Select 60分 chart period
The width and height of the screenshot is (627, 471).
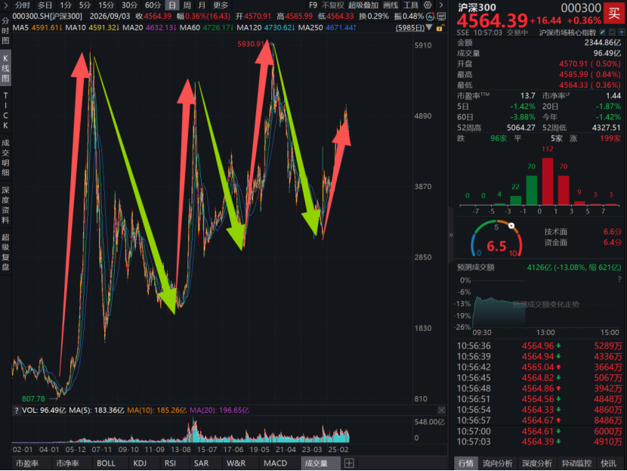153,5
